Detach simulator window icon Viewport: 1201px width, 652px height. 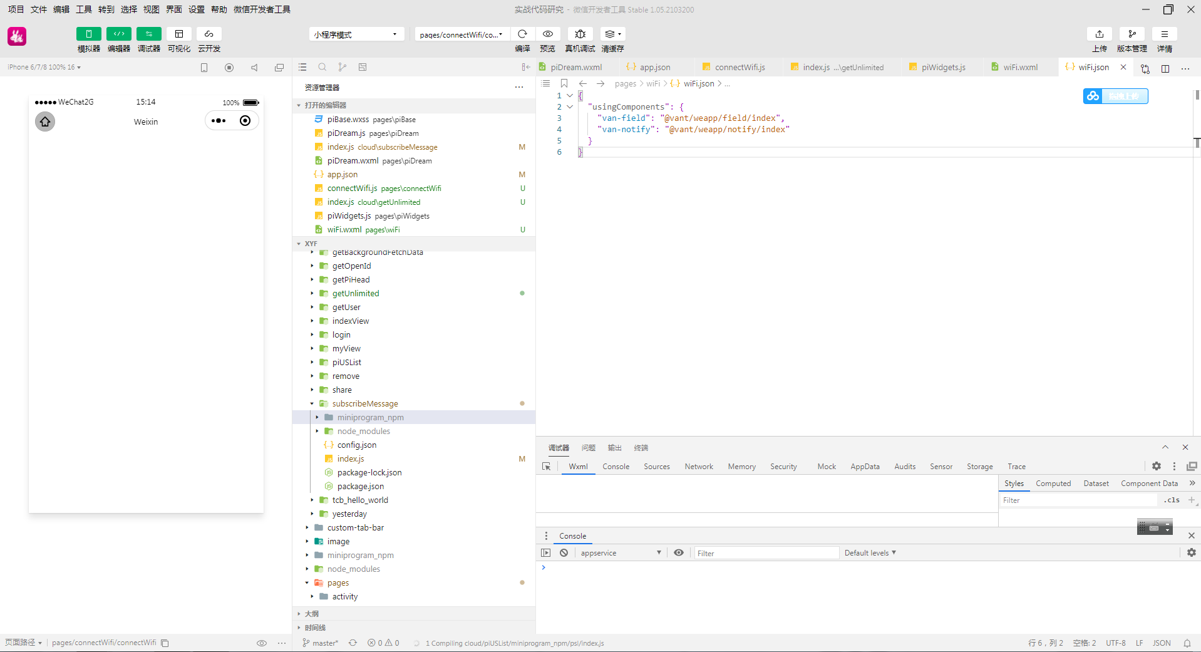point(279,68)
